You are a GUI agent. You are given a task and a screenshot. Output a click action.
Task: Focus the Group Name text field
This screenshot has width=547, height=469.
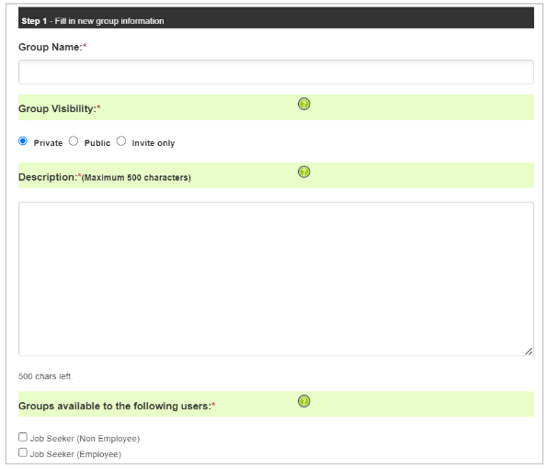[276, 73]
